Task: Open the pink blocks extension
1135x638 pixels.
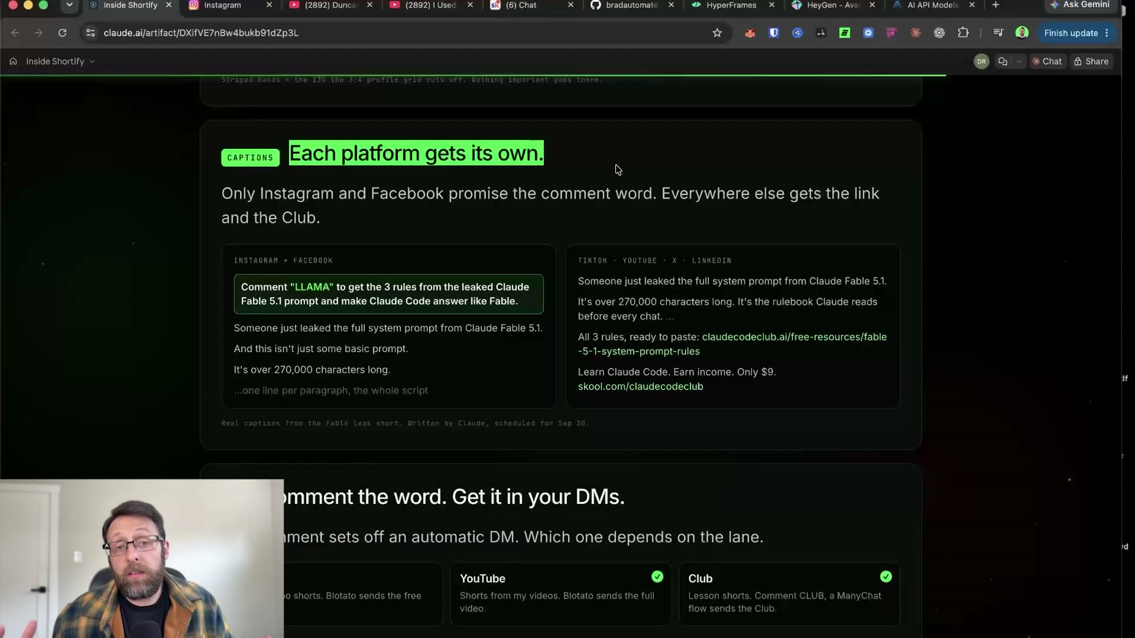Action: (892, 33)
